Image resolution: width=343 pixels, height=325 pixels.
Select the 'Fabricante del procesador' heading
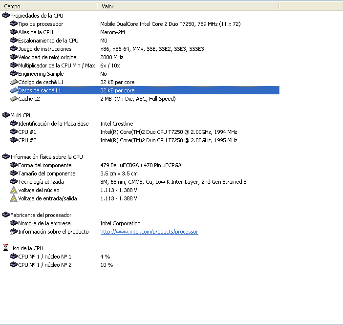coord(41,215)
